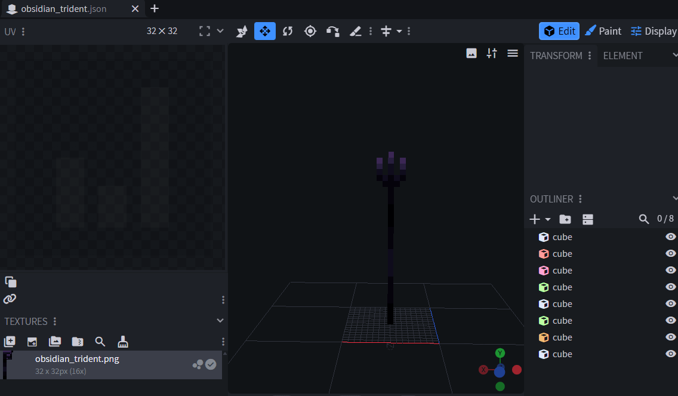Click the zipped folder icon in Textures toolbar
The image size is (678, 396).
(78, 342)
